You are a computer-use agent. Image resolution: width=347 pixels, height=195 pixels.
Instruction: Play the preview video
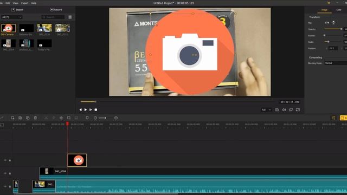pyautogui.click(x=86, y=109)
